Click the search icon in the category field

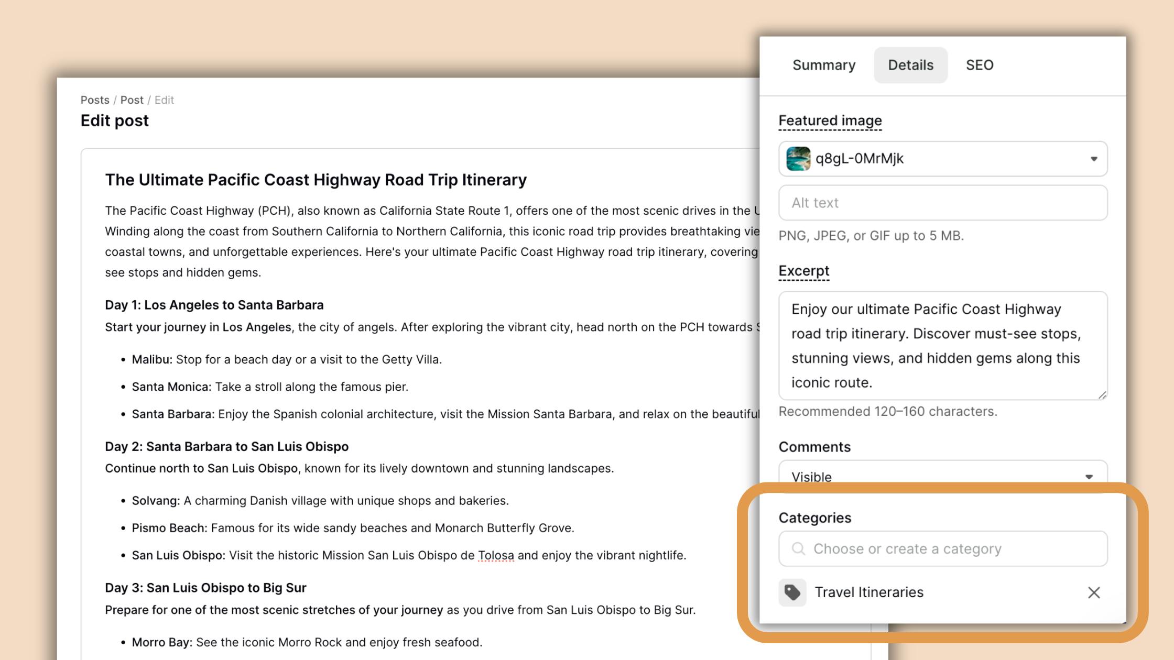pyautogui.click(x=798, y=548)
